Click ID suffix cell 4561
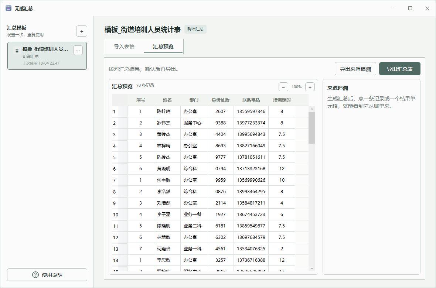 [221, 249]
